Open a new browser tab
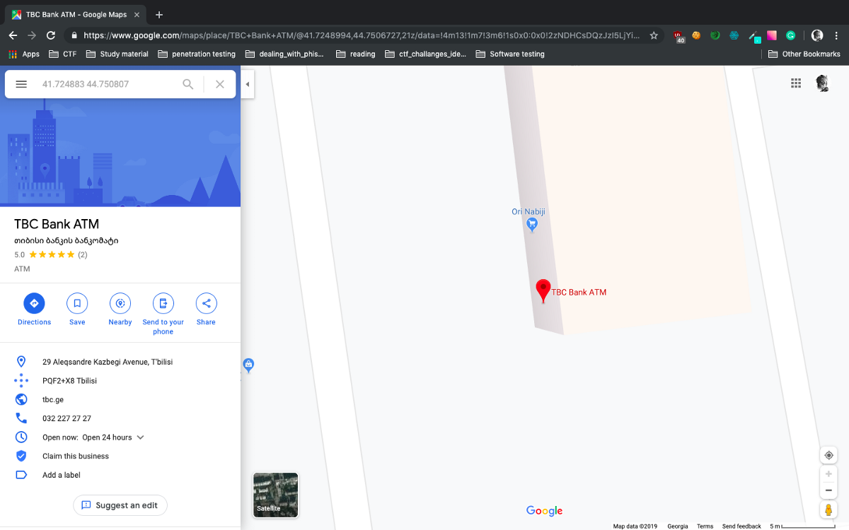The height and width of the screenshot is (530, 849). [x=159, y=15]
